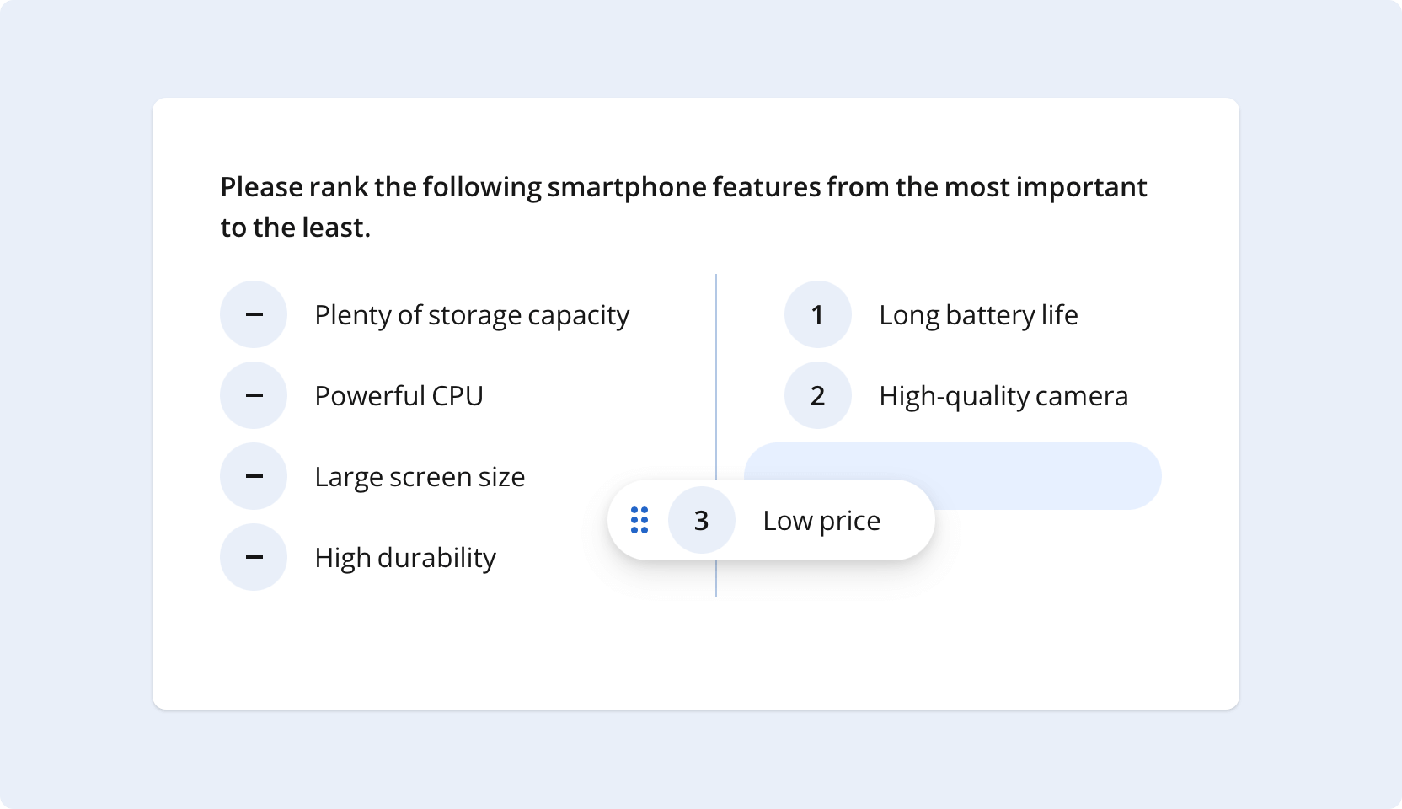Select the ranked High-quality camera item
The height and width of the screenshot is (809, 1402).
coord(1003,394)
